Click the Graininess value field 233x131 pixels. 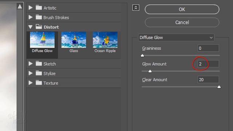(208, 48)
